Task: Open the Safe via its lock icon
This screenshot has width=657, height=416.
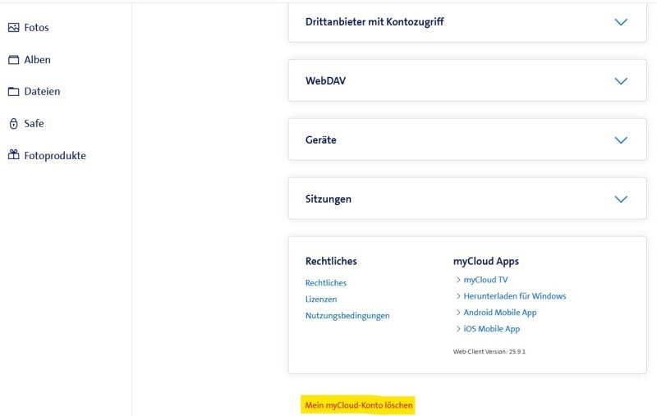Action: pos(13,124)
